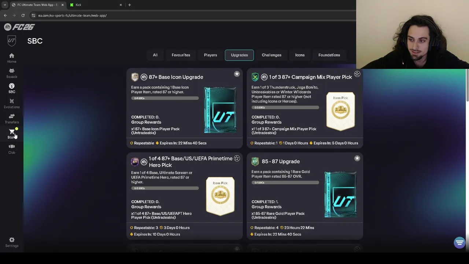Favourite the 87+ Base Icon Upgrade

(x=237, y=74)
